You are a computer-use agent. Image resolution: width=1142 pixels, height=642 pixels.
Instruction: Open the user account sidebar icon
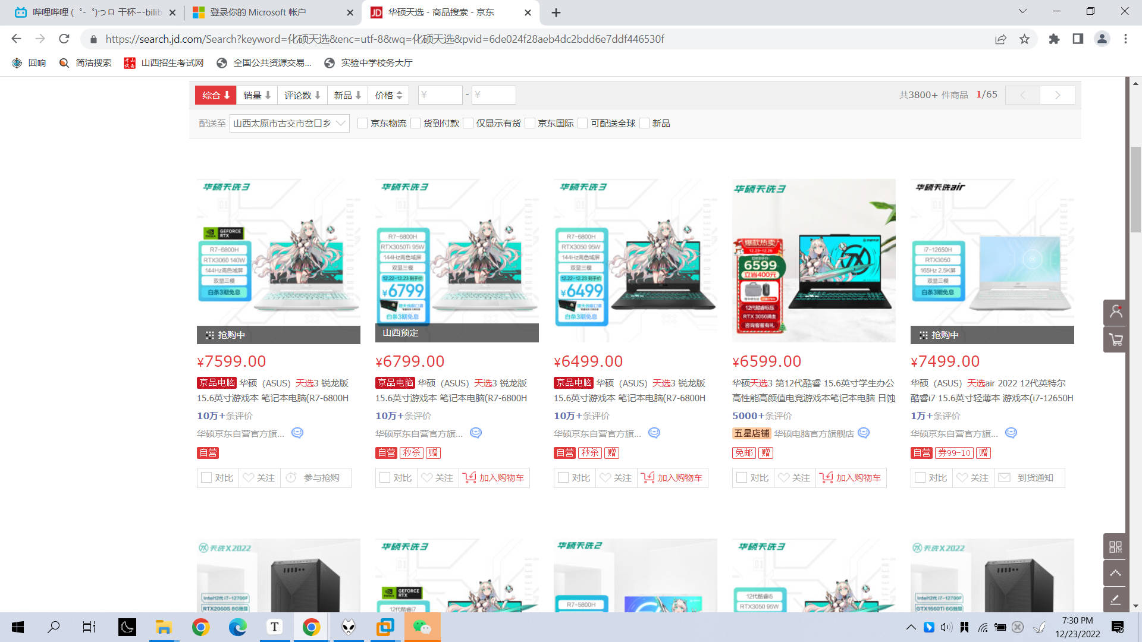(1115, 312)
